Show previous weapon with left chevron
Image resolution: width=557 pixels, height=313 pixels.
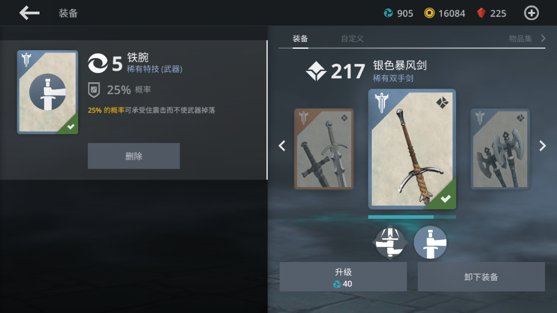pyautogui.click(x=282, y=146)
